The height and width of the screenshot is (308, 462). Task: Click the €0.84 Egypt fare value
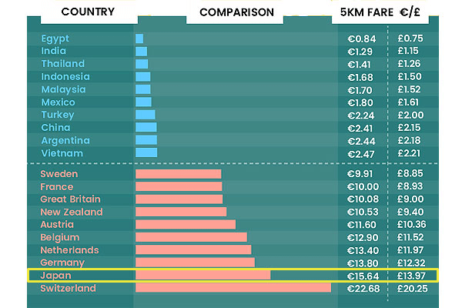(x=362, y=38)
